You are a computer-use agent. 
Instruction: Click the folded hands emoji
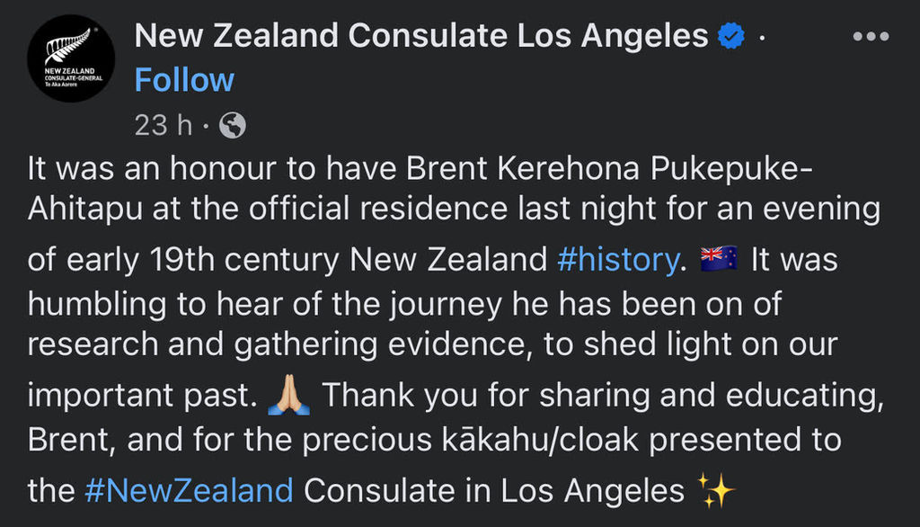click(286, 394)
